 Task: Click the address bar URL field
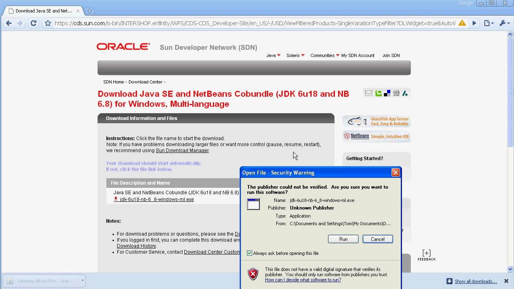pos(255,23)
